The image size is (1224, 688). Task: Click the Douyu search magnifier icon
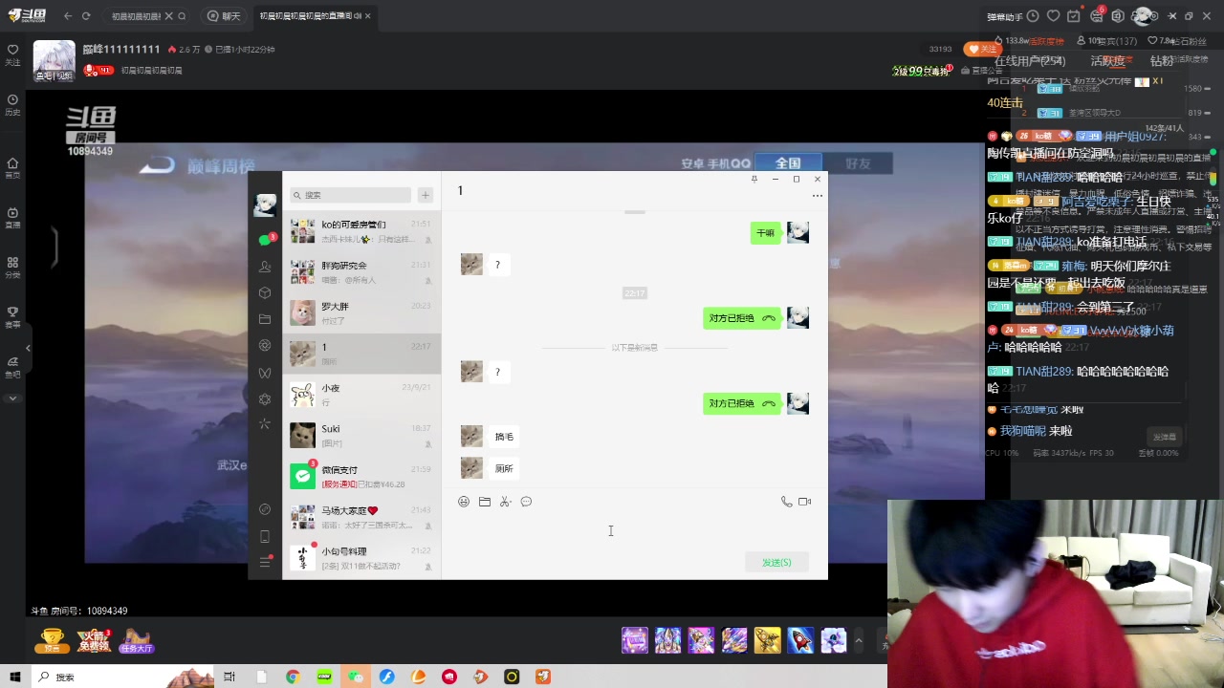coord(183,16)
